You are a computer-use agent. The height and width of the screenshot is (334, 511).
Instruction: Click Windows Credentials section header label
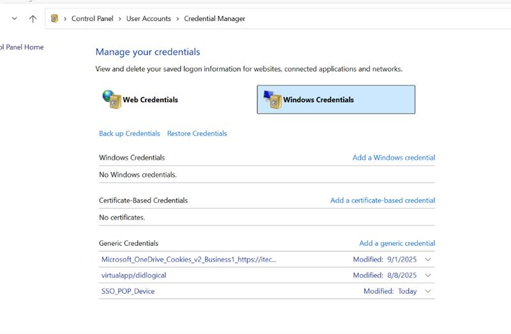coord(132,157)
